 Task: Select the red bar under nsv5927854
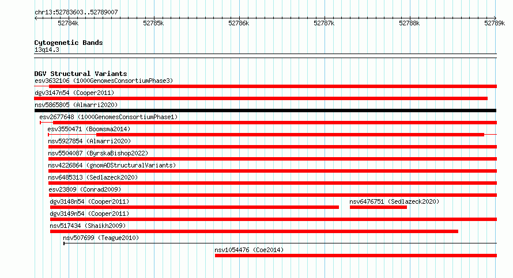click(x=273, y=147)
